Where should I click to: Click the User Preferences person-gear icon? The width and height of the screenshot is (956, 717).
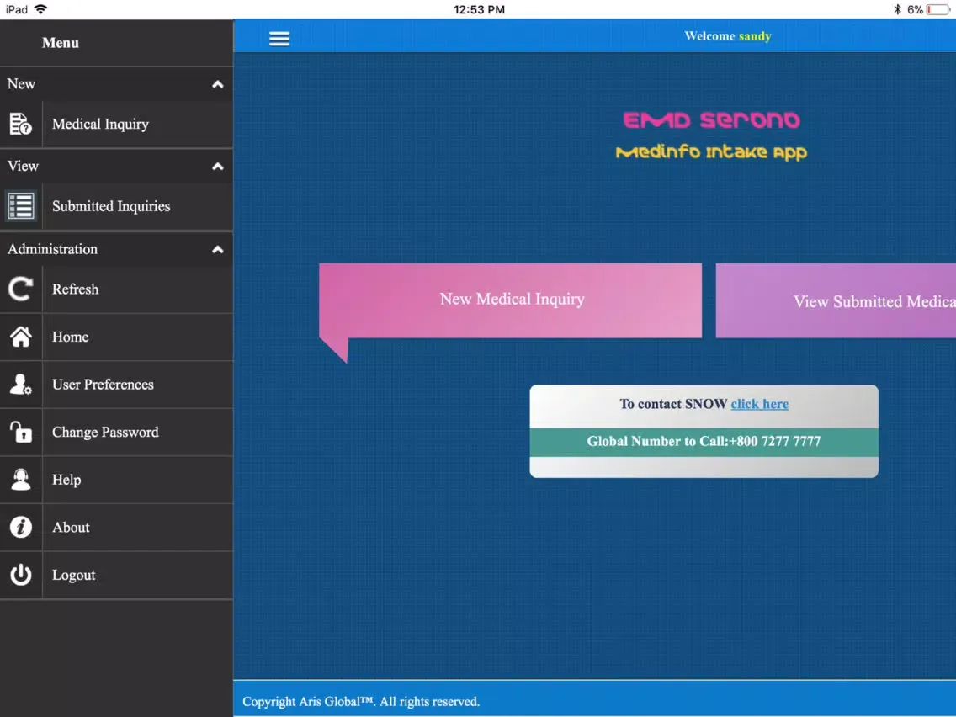point(21,384)
